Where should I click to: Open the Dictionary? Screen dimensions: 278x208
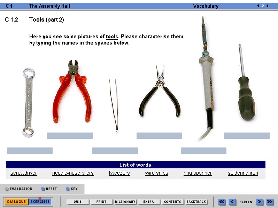click(x=125, y=202)
